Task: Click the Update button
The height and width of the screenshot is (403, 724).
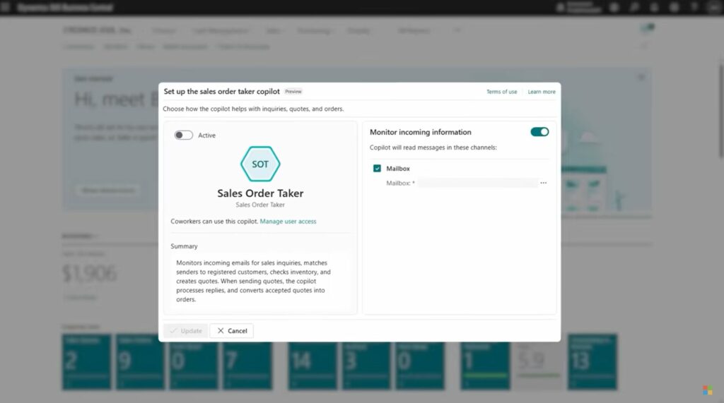Action: coord(186,330)
